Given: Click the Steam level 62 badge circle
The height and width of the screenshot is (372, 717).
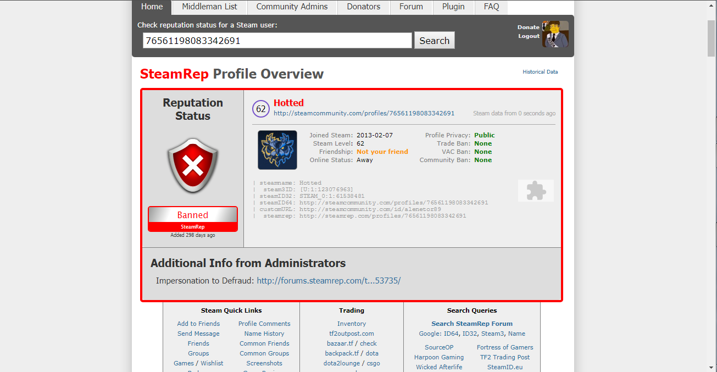Looking at the screenshot, I should (x=261, y=109).
